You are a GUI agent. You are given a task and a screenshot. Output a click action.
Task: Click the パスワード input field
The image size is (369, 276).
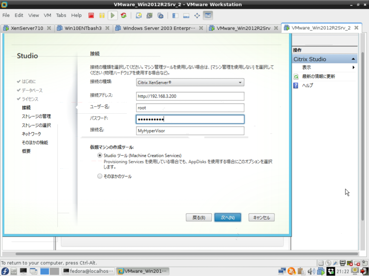(x=190, y=119)
